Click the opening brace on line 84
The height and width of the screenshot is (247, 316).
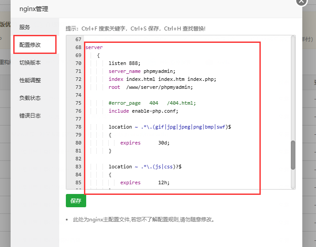[x=110, y=175]
